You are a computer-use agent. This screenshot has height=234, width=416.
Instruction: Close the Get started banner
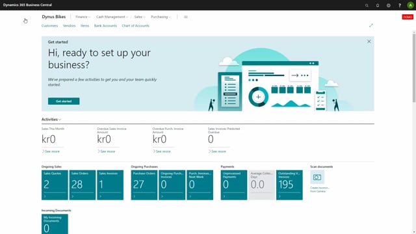click(369, 42)
